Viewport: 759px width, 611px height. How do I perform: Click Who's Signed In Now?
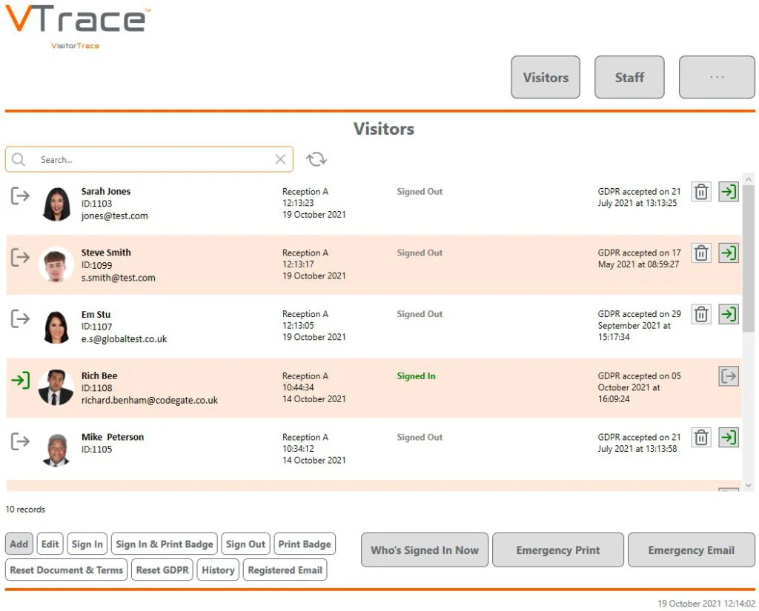pyautogui.click(x=424, y=550)
